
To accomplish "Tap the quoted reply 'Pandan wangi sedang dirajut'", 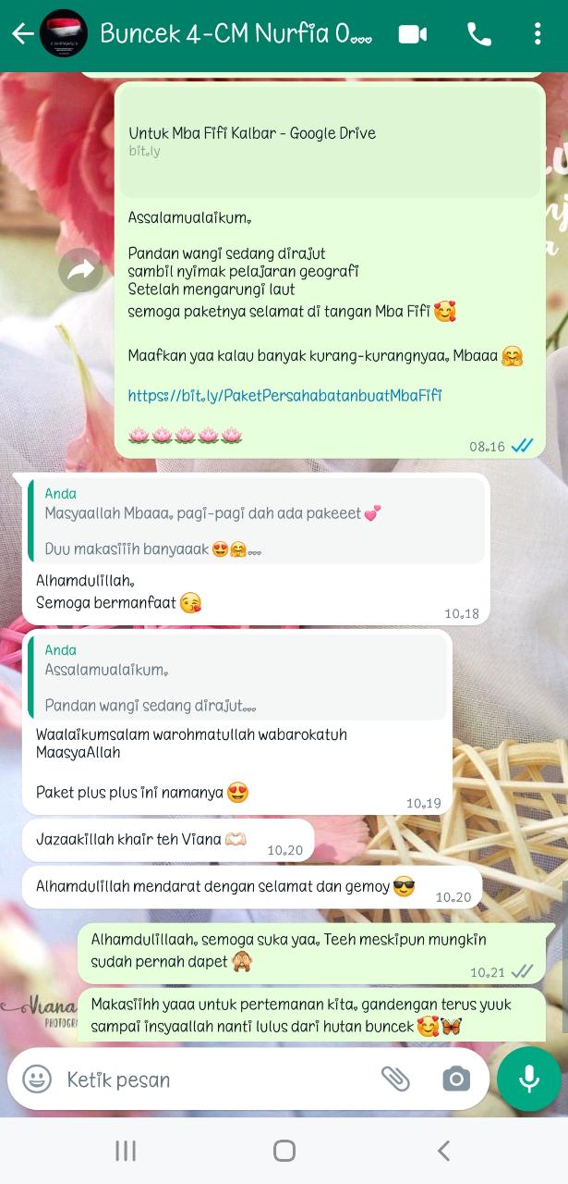I will coord(236,677).
